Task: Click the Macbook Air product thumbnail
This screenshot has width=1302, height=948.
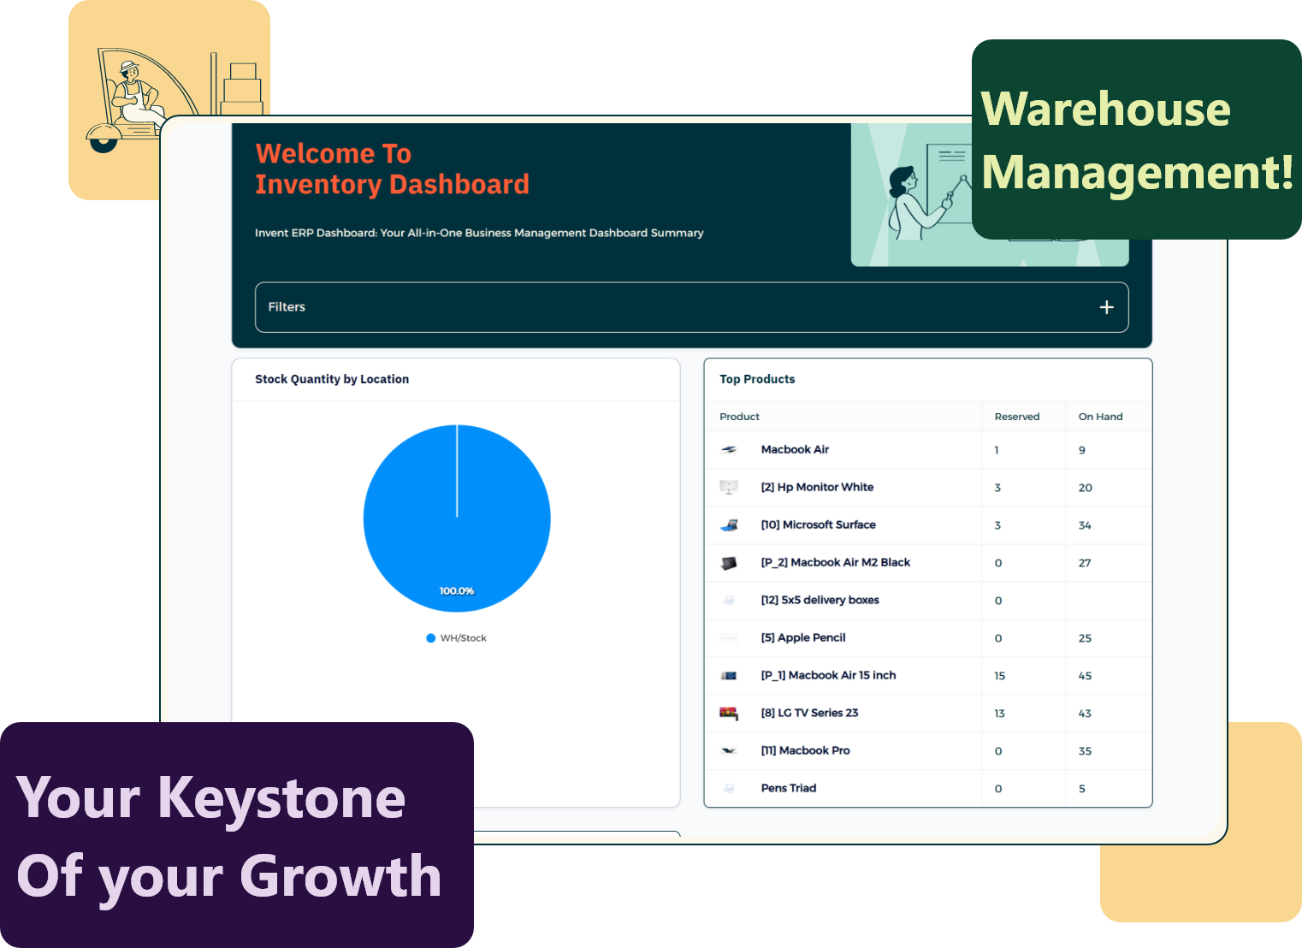Action: pyautogui.click(x=729, y=449)
